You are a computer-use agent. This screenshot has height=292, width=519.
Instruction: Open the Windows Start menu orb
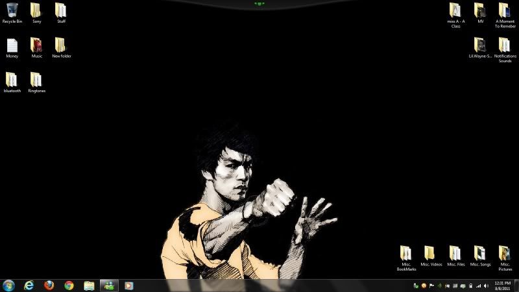click(x=8, y=286)
